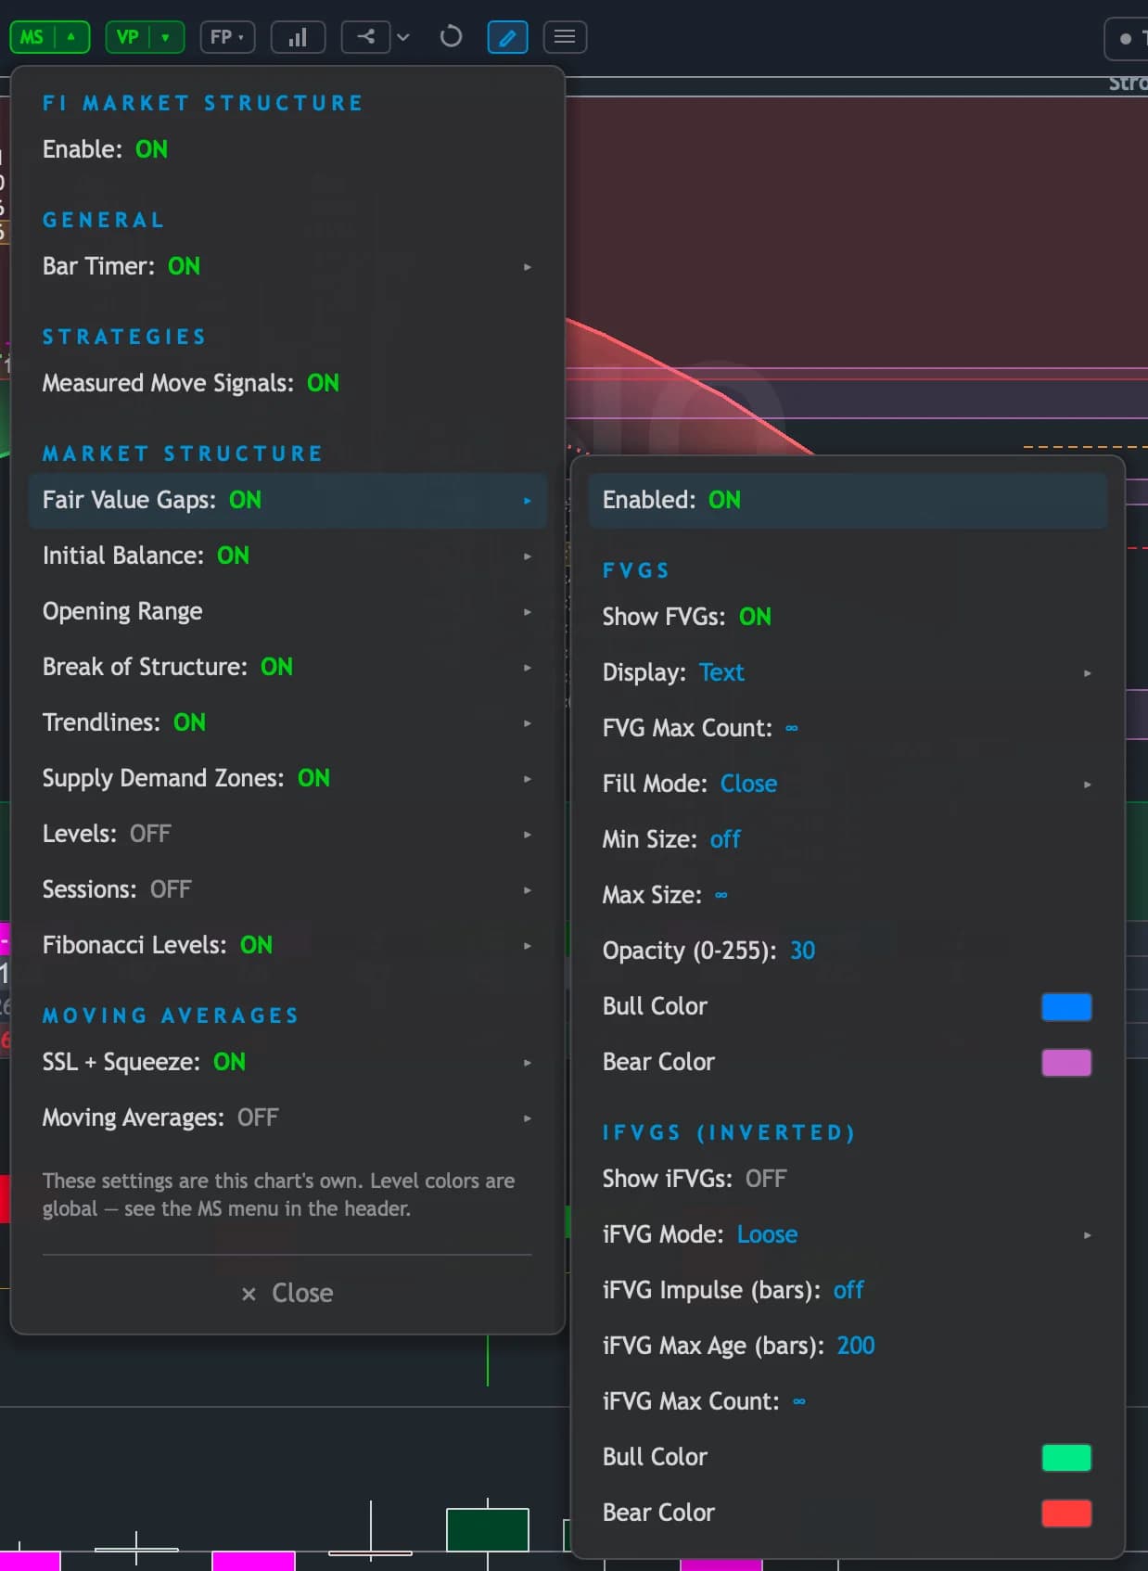Open the purple FVG Bear Color swatch

tap(1066, 1063)
